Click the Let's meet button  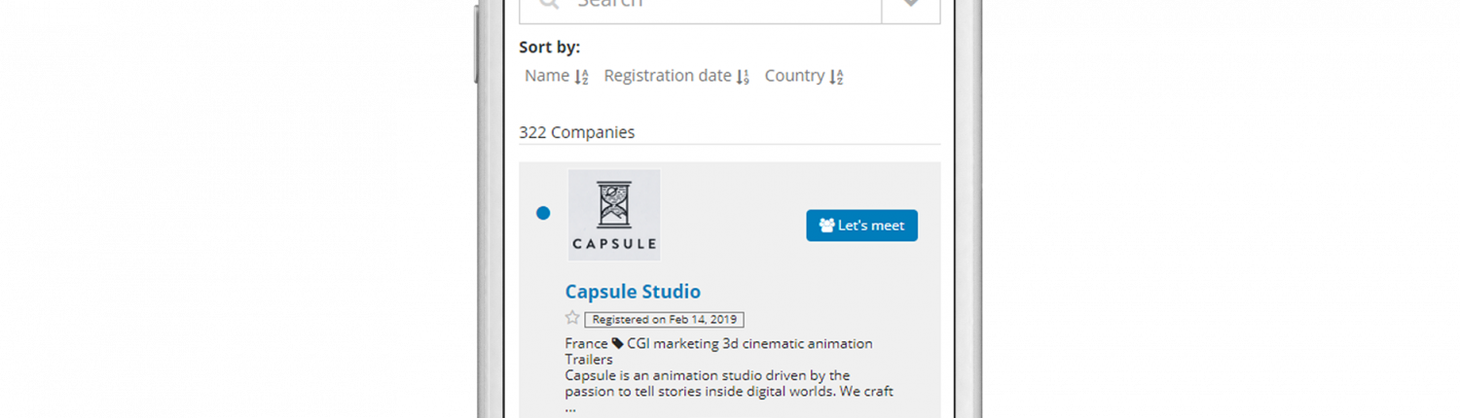coord(861,226)
